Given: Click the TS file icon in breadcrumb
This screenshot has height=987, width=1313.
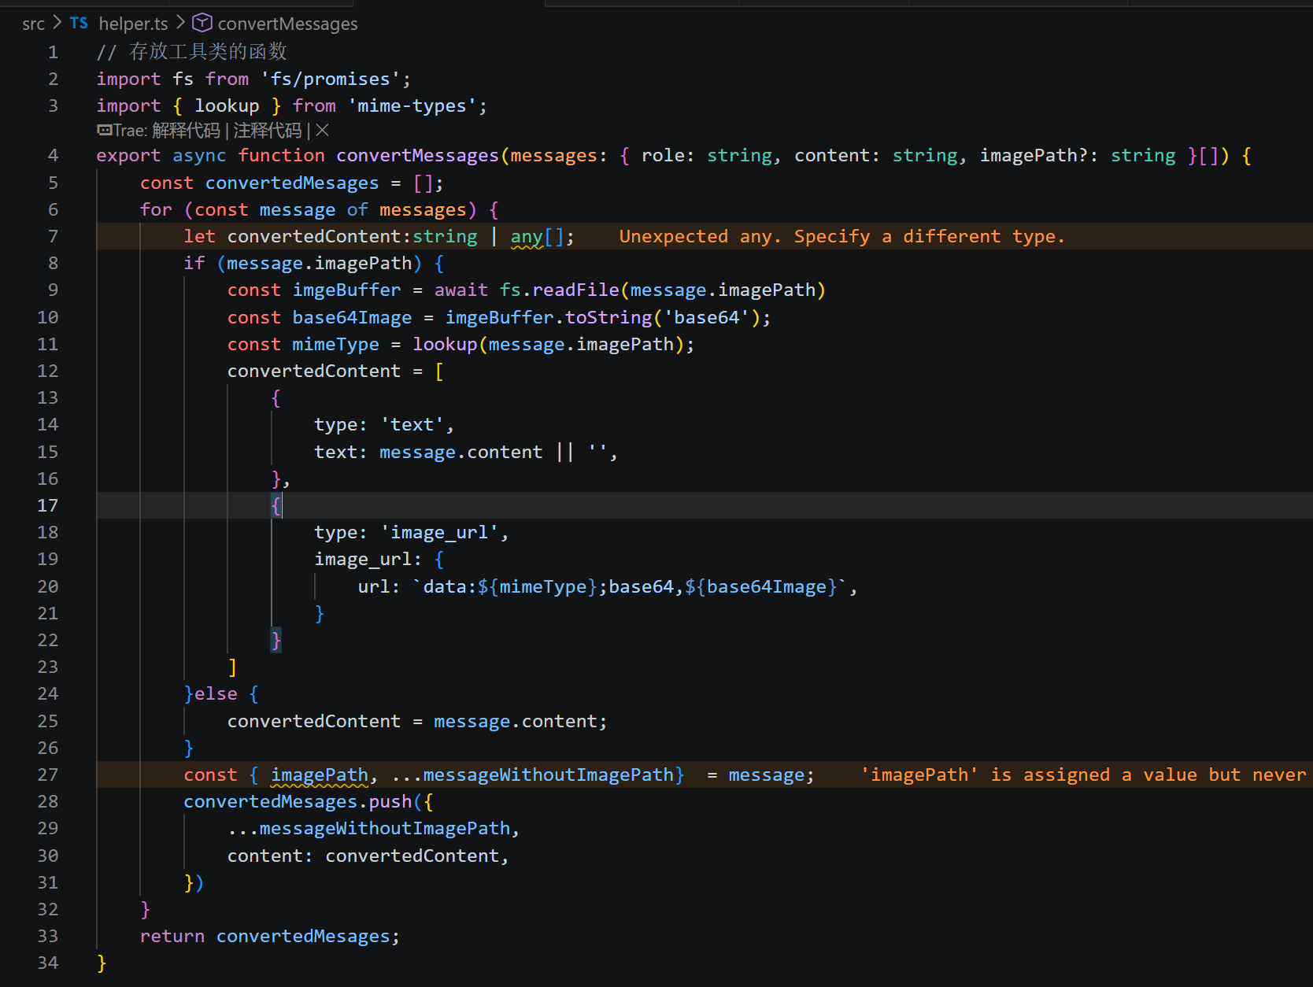Looking at the screenshot, I should (x=79, y=24).
